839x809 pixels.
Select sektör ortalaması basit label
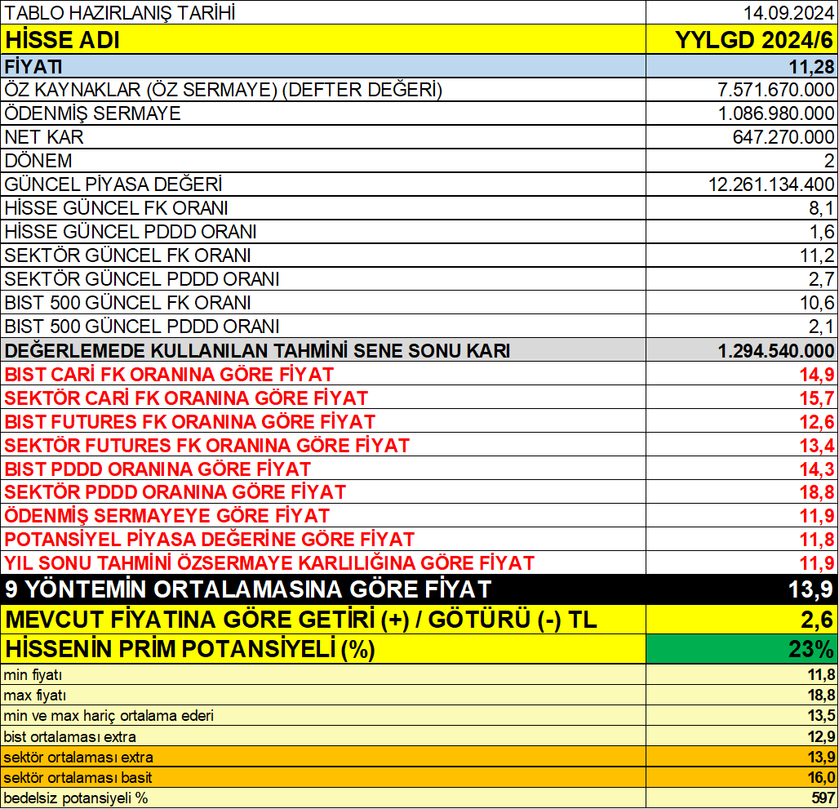(78, 777)
